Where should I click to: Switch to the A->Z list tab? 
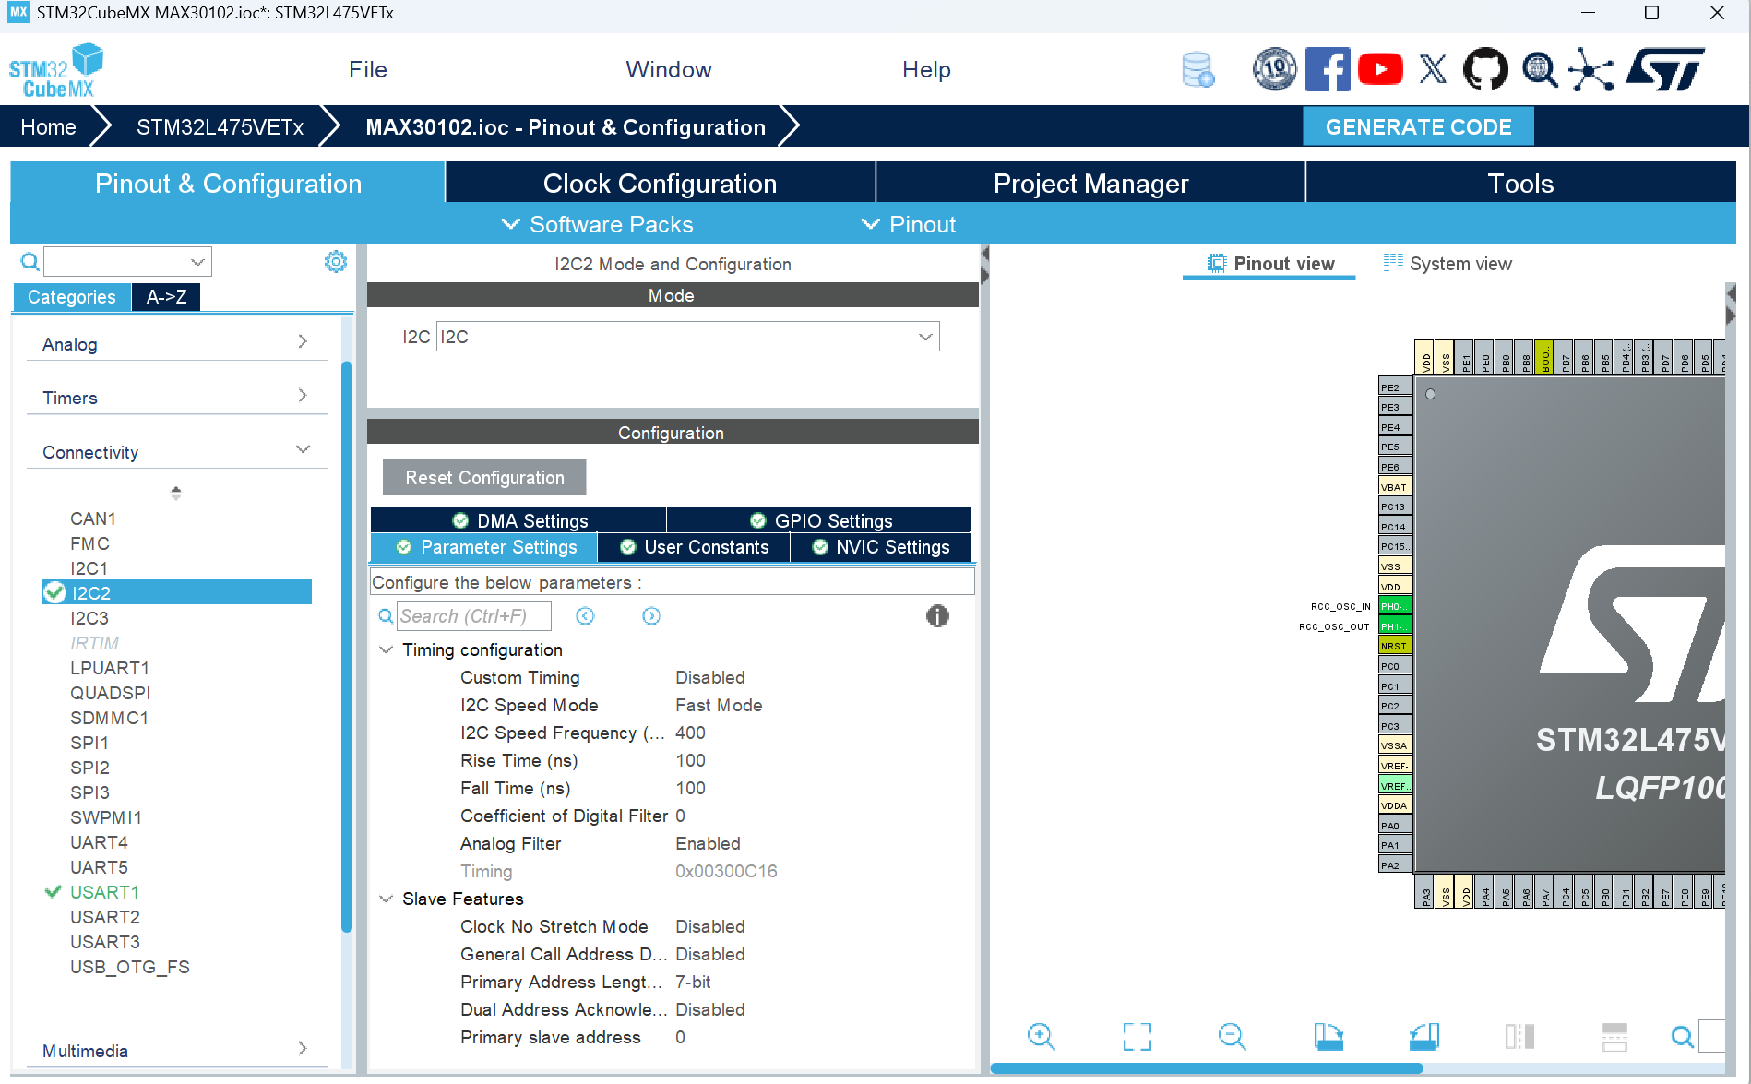point(166,297)
